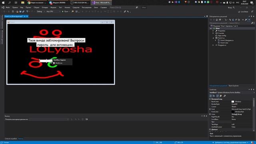Click the New Project toolbar icon
The image size is (256, 144).
click(x=13, y=12)
